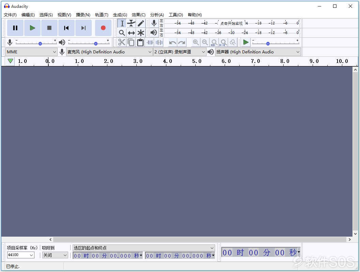Click the Silence audio icon

(x=159, y=42)
